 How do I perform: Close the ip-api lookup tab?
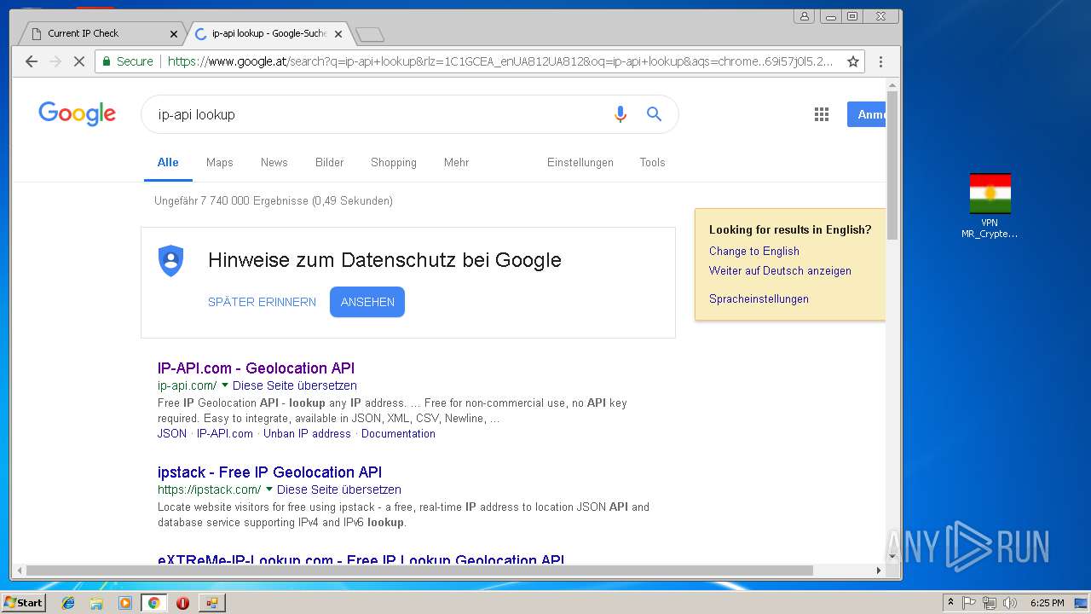click(338, 34)
